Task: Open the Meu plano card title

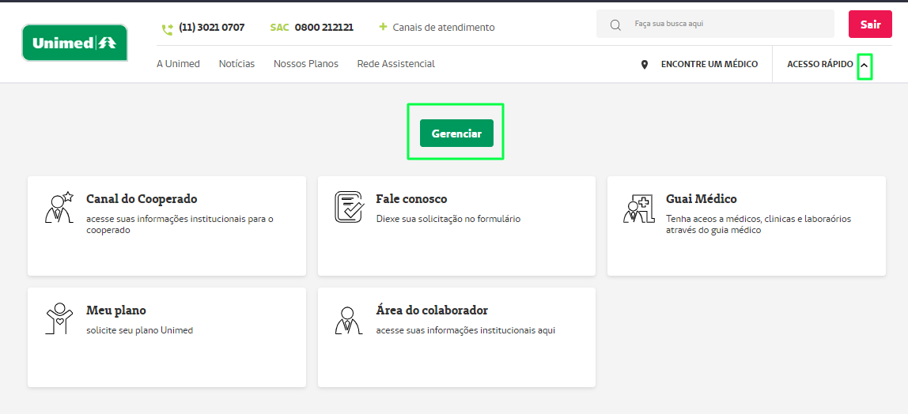Action: (115, 310)
